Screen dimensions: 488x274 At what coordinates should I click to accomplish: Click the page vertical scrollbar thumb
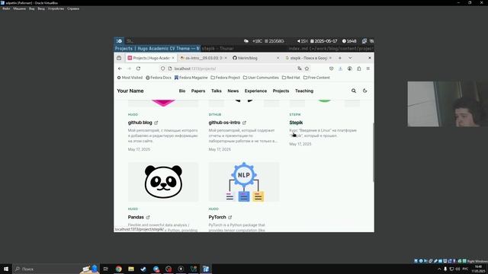(x=373, y=152)
